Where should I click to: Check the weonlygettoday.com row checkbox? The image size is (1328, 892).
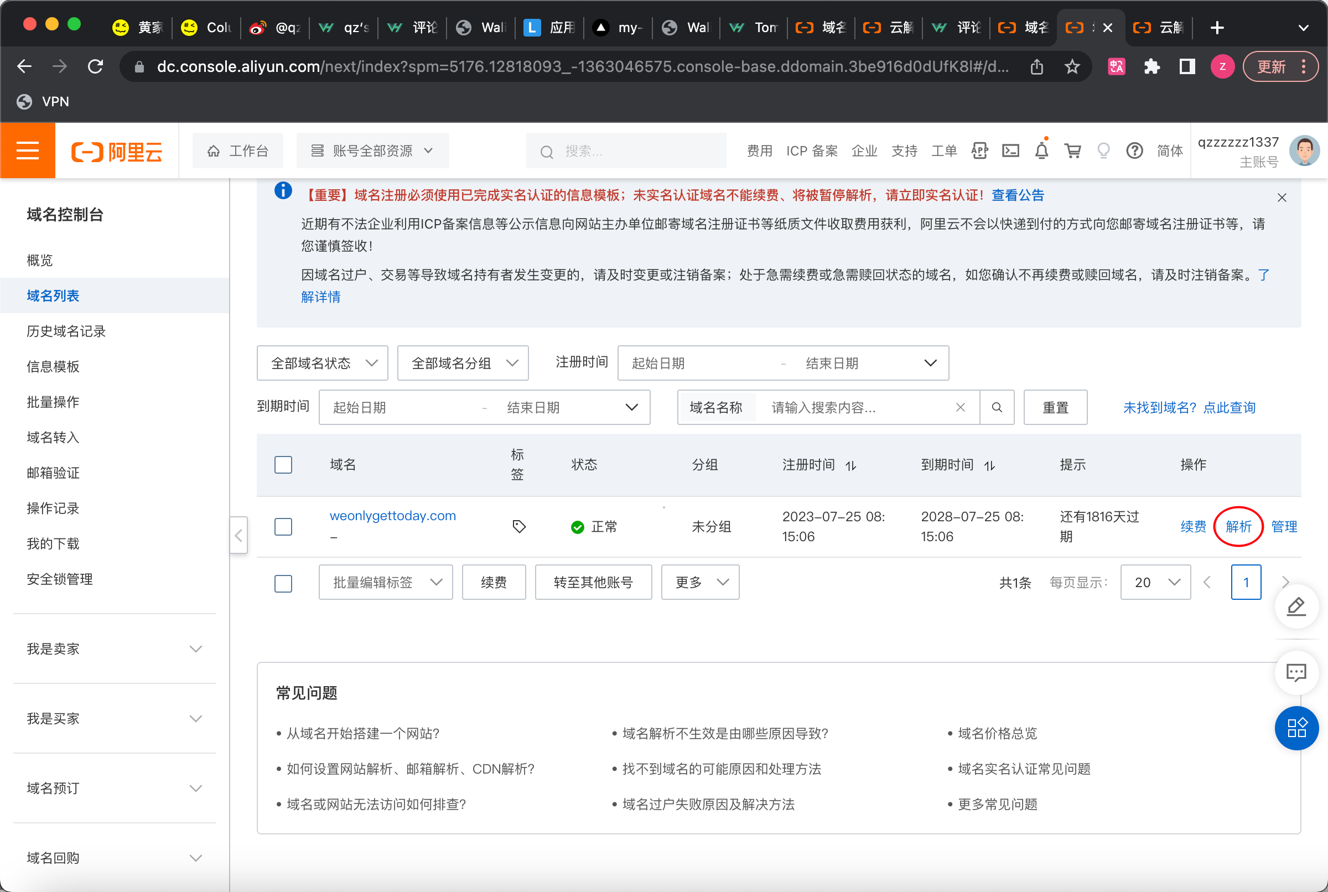click(283, 526)
